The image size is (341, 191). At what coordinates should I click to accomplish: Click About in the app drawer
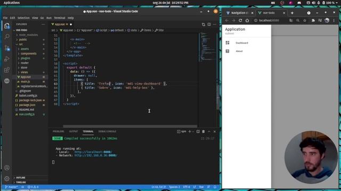[x=239, y=51]
